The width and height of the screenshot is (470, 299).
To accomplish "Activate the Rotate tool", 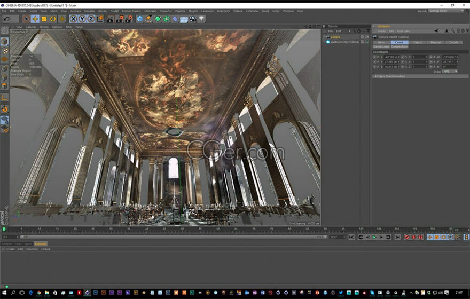I will (53, 19).
